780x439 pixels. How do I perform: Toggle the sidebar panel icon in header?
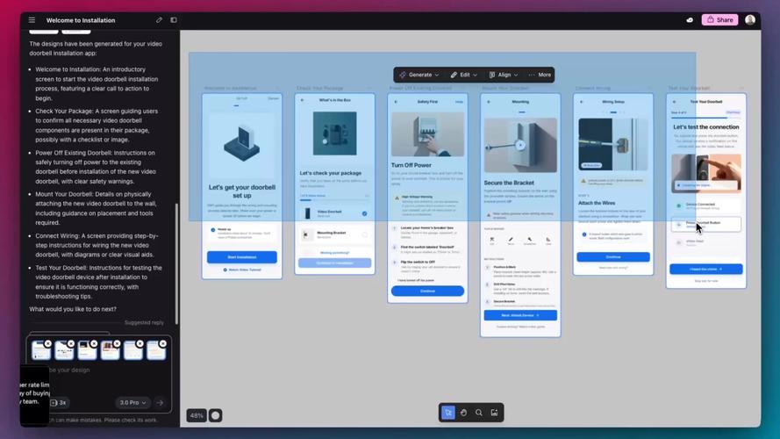(174, 20)
